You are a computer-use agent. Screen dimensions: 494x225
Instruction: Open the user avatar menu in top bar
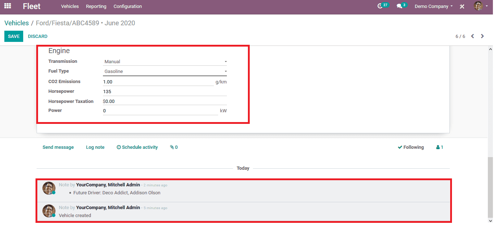(481, 6)
